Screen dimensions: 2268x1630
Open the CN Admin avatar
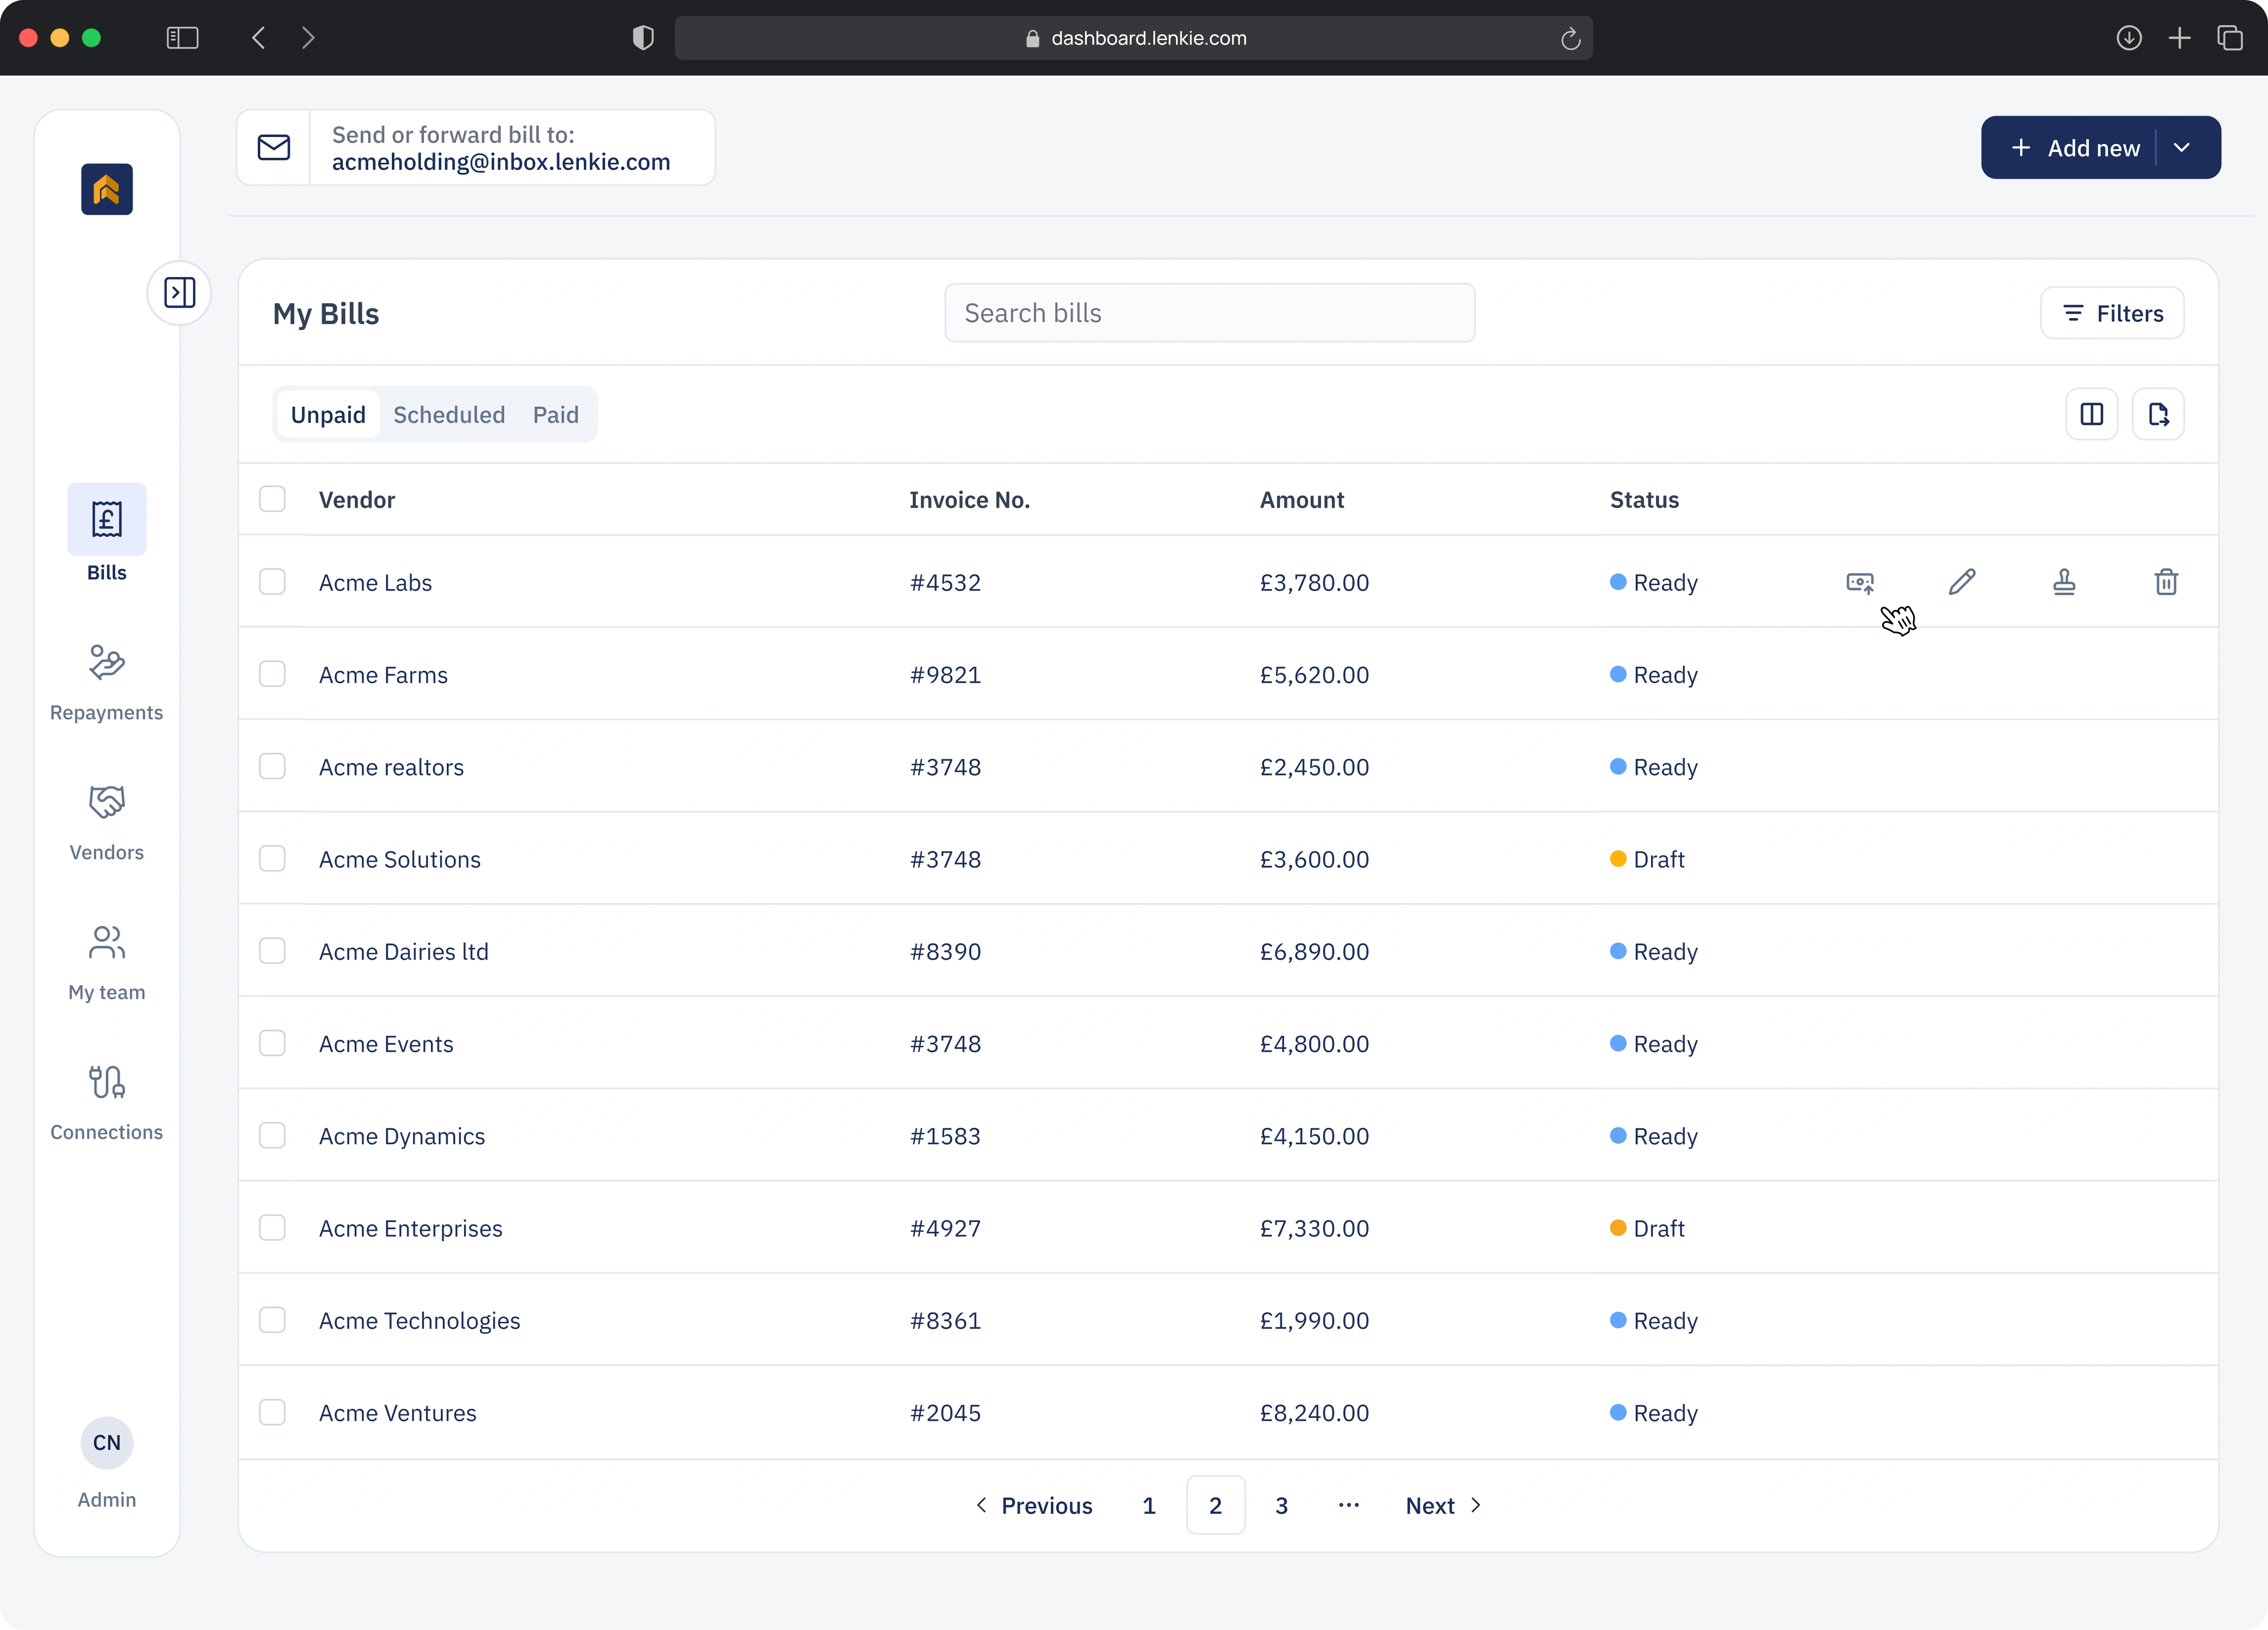(x=107, y=1443)
